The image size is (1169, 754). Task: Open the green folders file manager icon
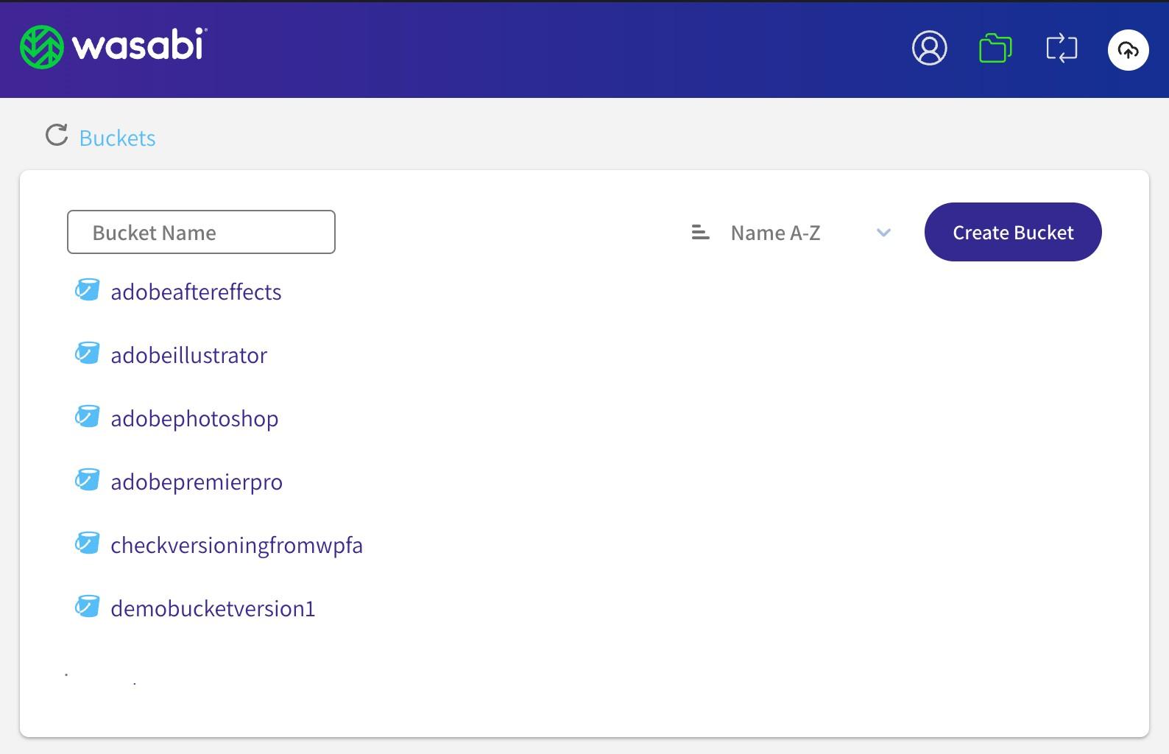(x=995, y=49)
